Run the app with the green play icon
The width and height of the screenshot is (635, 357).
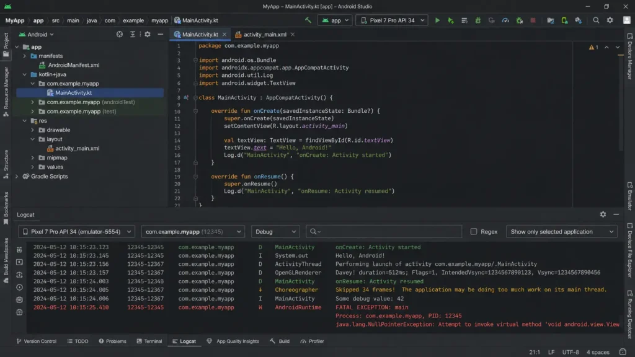(x=437, y=20)
